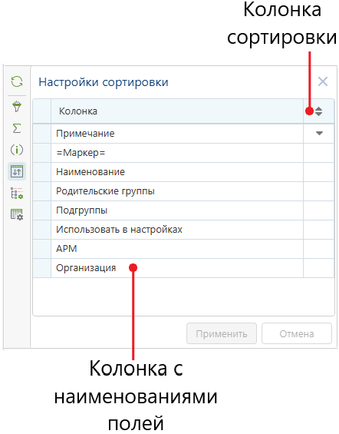The image size is (339, 434).
Task: Click the sort cell of Организация row
Action: tap(319, 268)
